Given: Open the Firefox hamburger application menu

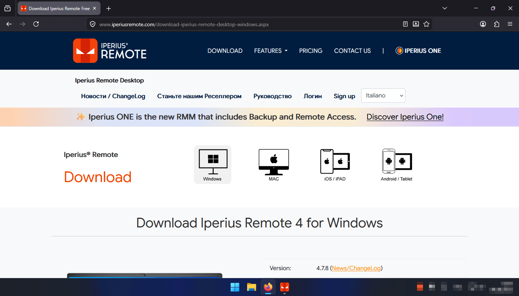Looking at the screenshot, I should tap(510, 24).
